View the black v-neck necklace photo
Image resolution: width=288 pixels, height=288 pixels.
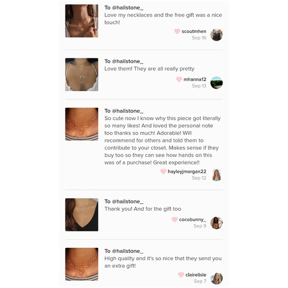point(82,215)
